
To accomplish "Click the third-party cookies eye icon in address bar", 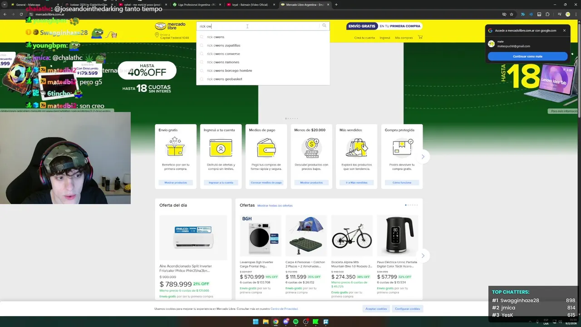I will coord(504,14).
